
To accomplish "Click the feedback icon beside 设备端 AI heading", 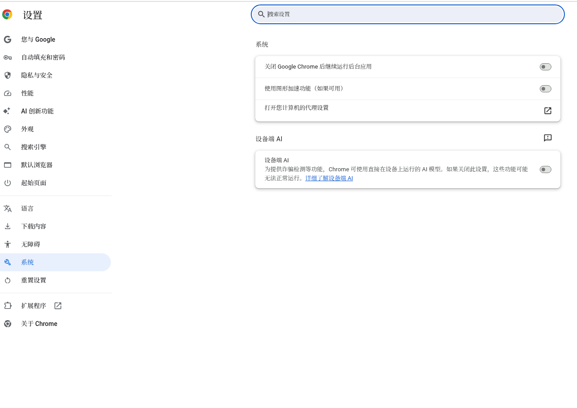I will tap(548, 138).
